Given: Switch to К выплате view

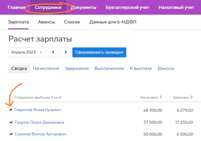Looking at the screenshot, I should [x=141, y=69].
